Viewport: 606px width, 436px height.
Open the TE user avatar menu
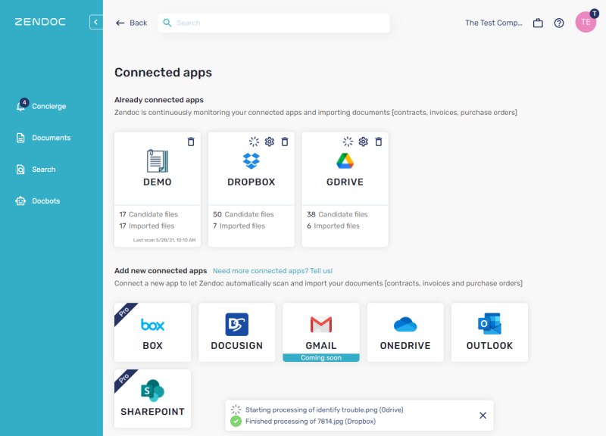point(586,22)
